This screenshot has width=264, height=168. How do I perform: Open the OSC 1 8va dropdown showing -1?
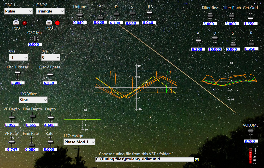18,57
